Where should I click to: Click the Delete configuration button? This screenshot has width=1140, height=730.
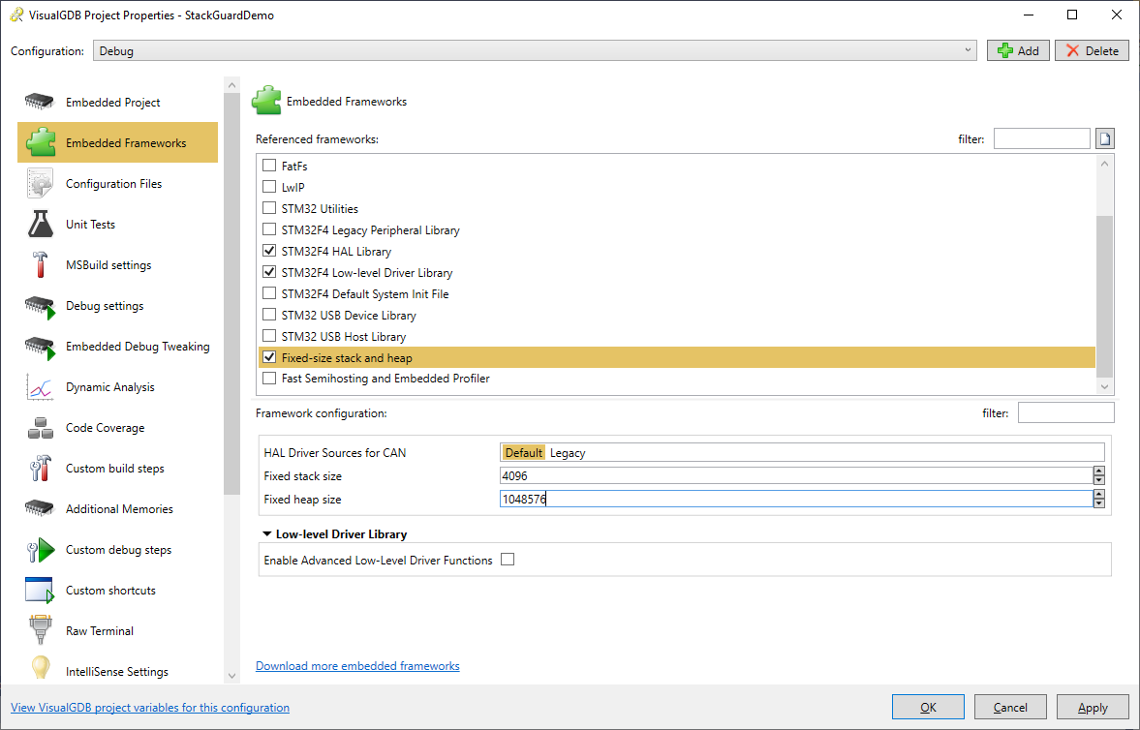click(x=1092, y=50)
